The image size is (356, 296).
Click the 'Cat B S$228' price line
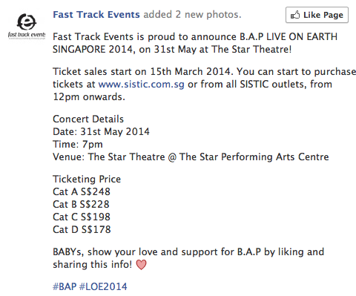tap(81, 205)
